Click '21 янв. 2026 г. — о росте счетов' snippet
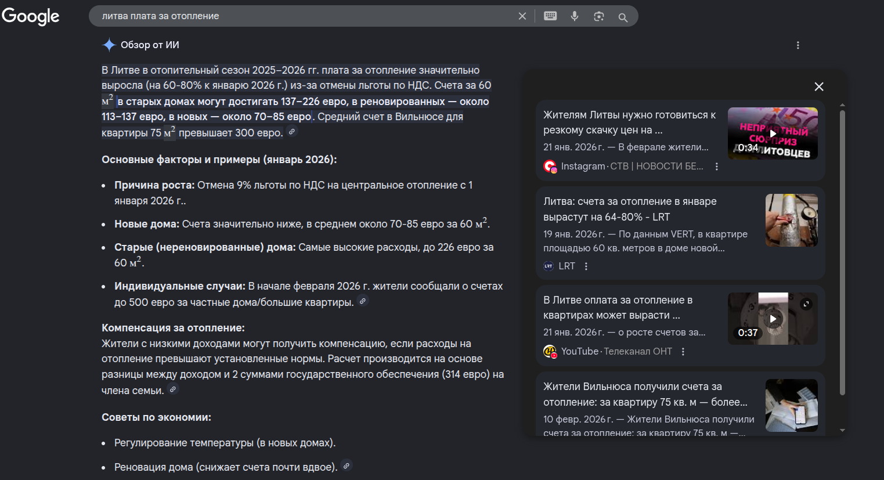Viewport: 884px width, 480px height. [625, 333]
